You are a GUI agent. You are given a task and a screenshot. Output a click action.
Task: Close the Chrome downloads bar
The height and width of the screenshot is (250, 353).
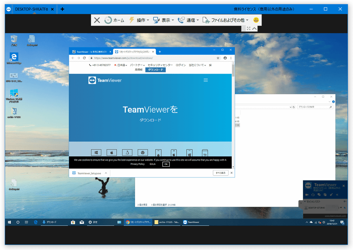[231, 173]
